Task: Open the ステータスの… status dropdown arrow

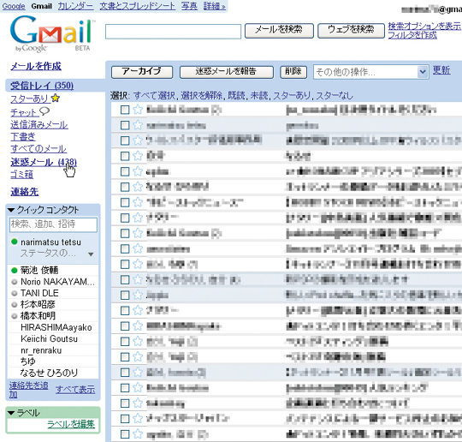Action: 91,254
